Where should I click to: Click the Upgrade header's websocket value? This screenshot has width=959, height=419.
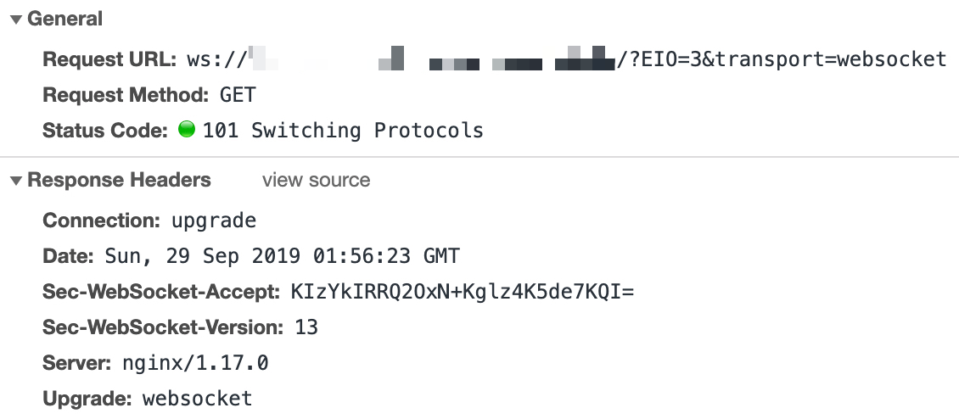[x=197, y=399]
